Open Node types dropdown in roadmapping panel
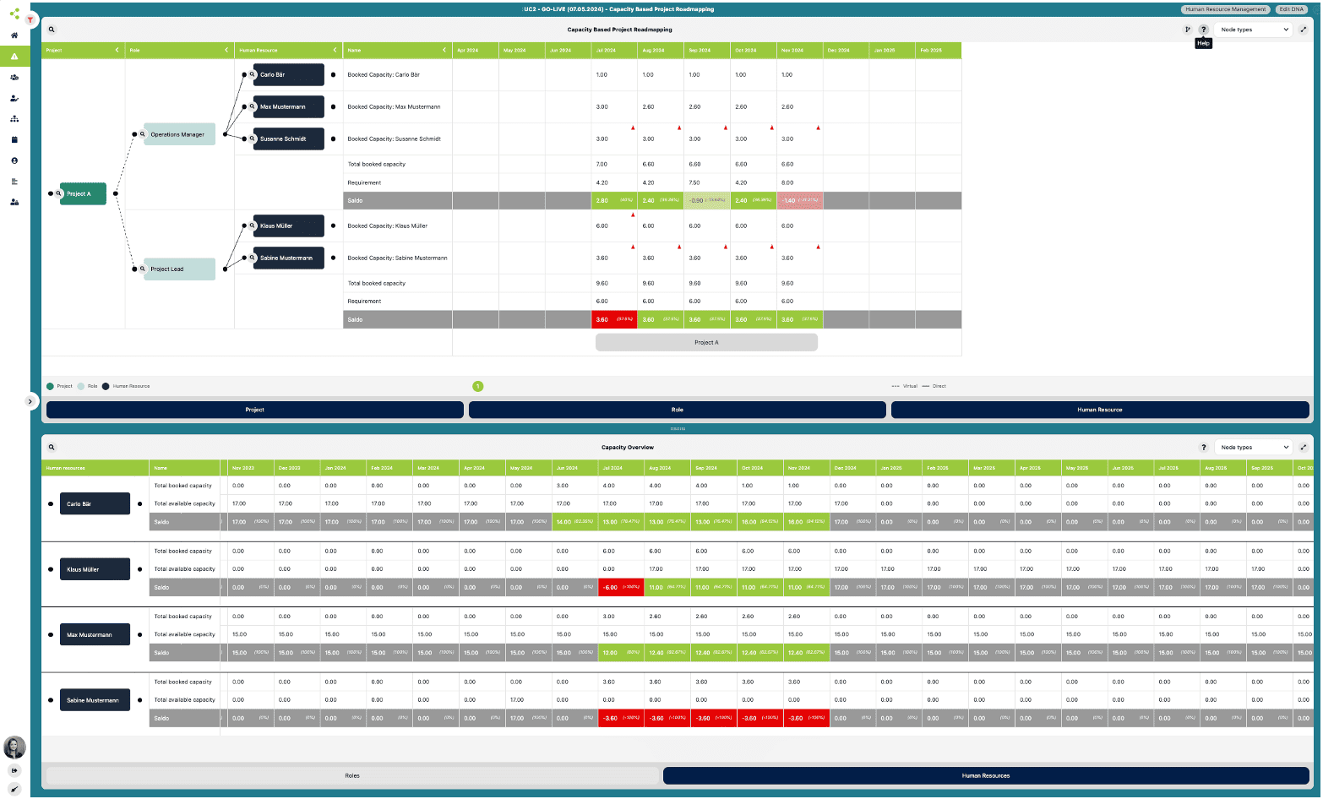Image resolution: width=1323 pixels, height=799 pixels. [1254, 30]
